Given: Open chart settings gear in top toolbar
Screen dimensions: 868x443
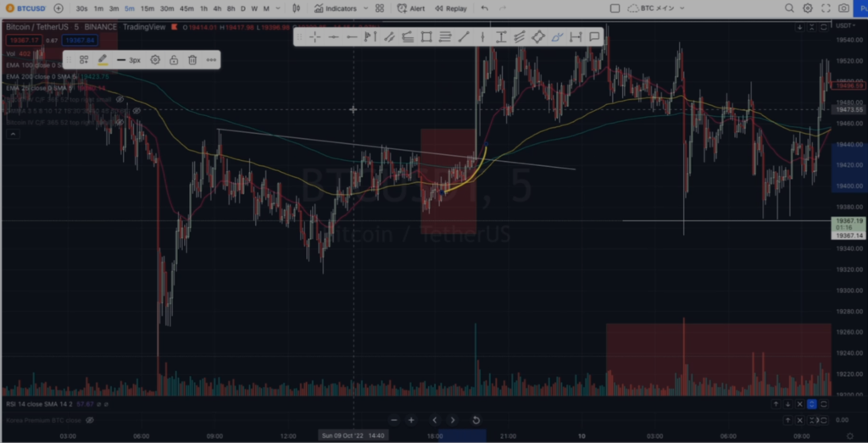Looking at the screenshot, I should [808, 8].
